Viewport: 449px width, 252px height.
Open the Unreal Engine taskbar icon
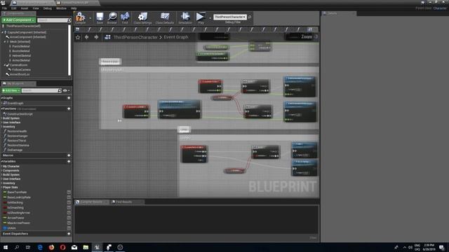pos(97,247)
